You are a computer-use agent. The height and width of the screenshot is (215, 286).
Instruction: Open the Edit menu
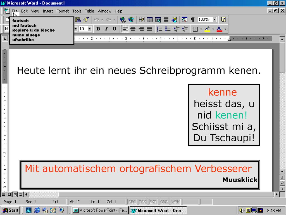(24, 11)
